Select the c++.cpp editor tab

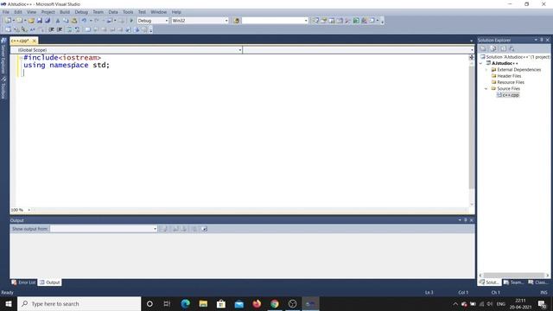tap(20, 41)
